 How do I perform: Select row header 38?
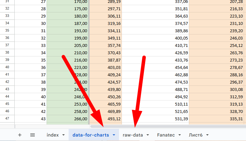(x=7, y=53)
